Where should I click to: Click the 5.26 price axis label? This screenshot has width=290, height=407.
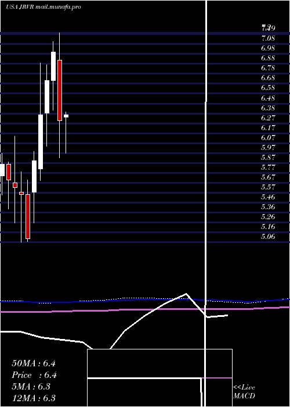point(268,217)
